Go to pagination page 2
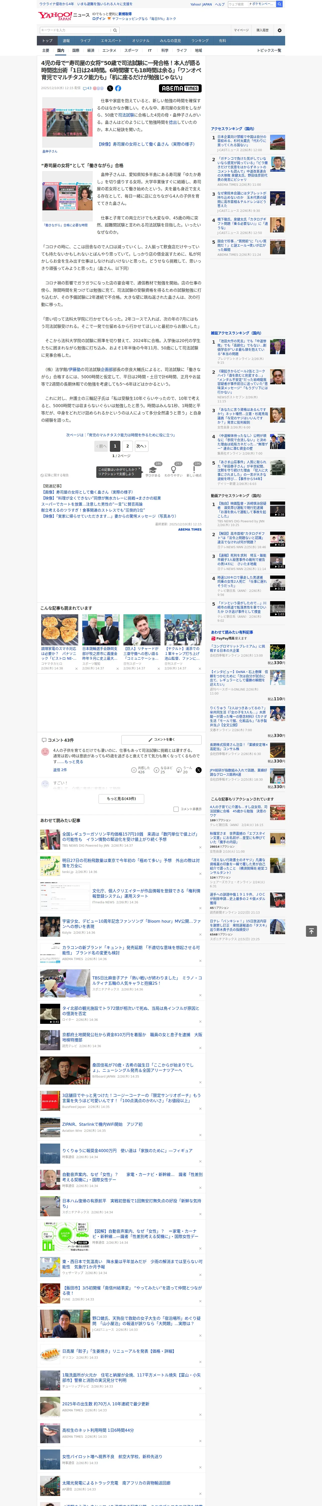The width and height of the screenshot is (322, 1506). (x=127, y=446)
